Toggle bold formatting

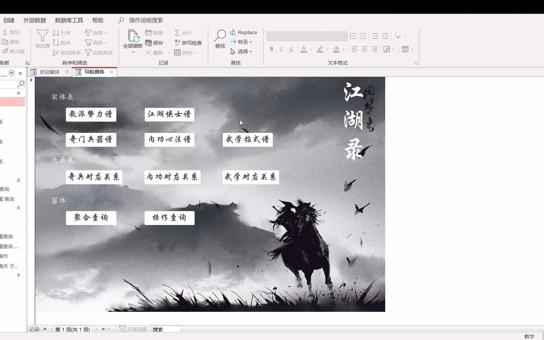(271, 49)
